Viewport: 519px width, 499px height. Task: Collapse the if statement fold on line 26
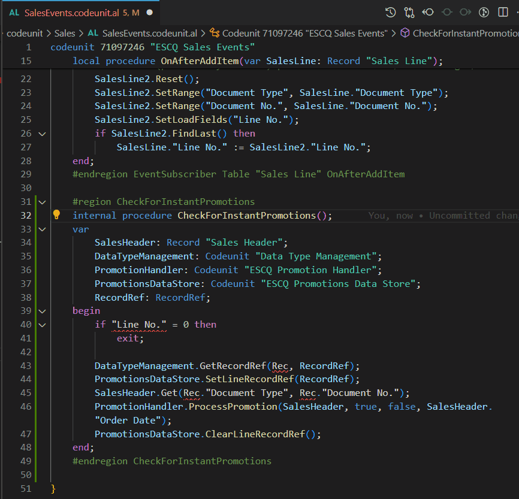tap(41, 133)
